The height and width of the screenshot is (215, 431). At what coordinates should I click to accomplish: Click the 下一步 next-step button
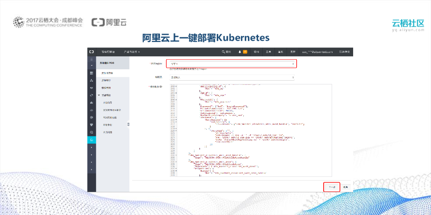(332, 187)
